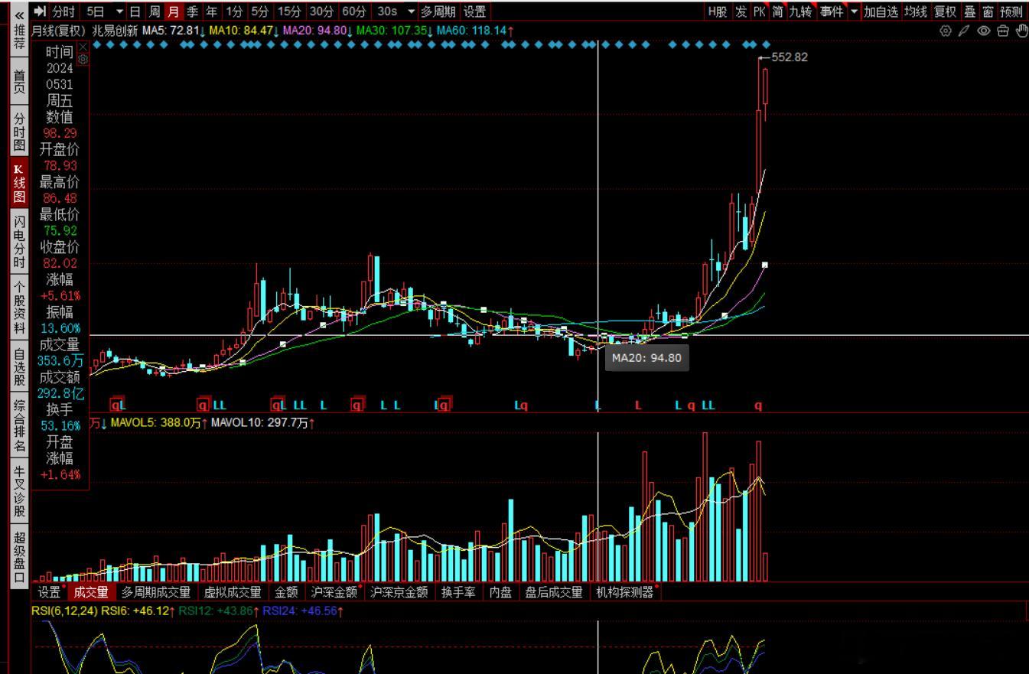Switch to 盘后成交量 tab
The image size is (1029, 674).
point(554,592)
